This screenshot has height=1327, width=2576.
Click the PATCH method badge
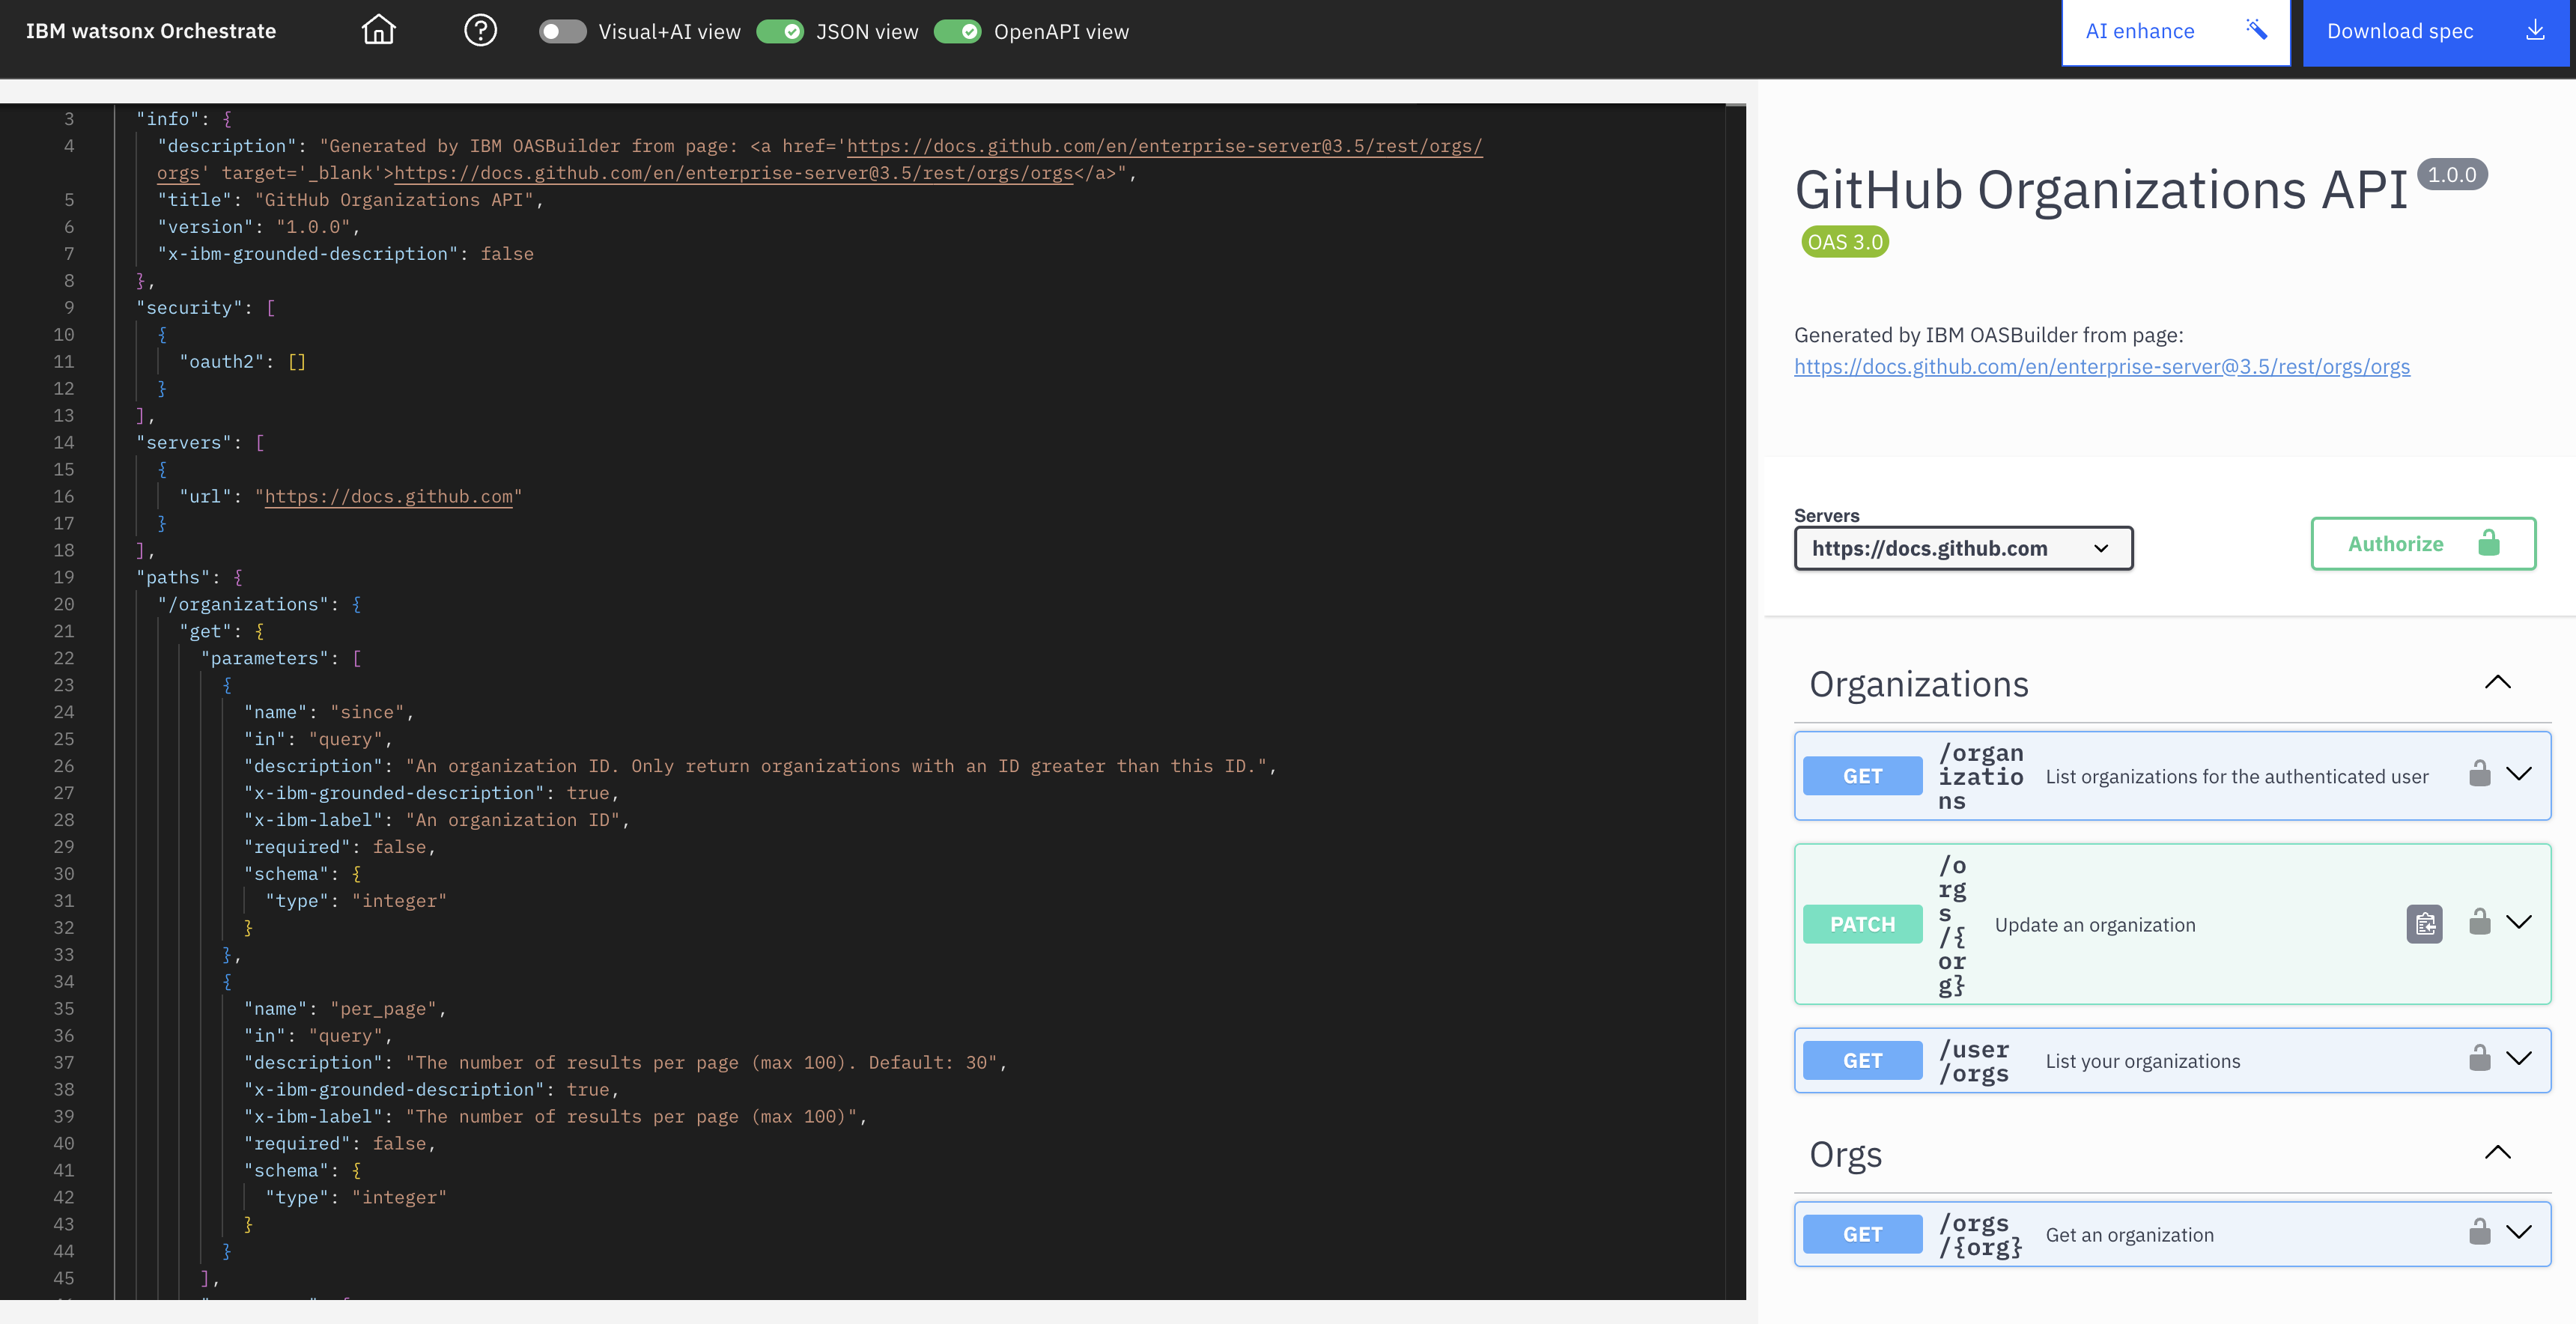point(1862,924)
